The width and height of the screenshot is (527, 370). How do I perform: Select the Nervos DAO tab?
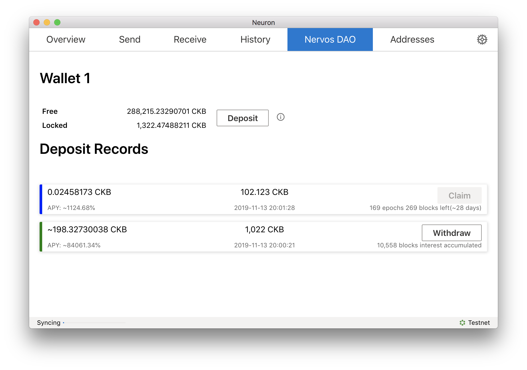point(330,39)
